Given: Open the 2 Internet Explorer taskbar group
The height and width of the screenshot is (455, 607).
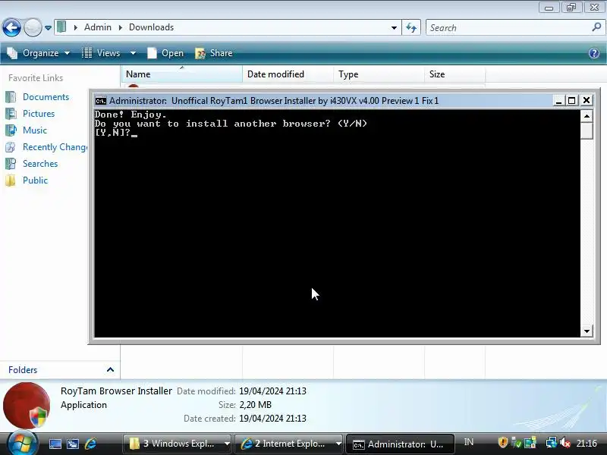Looking at the screenshot, I should [x=289, y=444].
